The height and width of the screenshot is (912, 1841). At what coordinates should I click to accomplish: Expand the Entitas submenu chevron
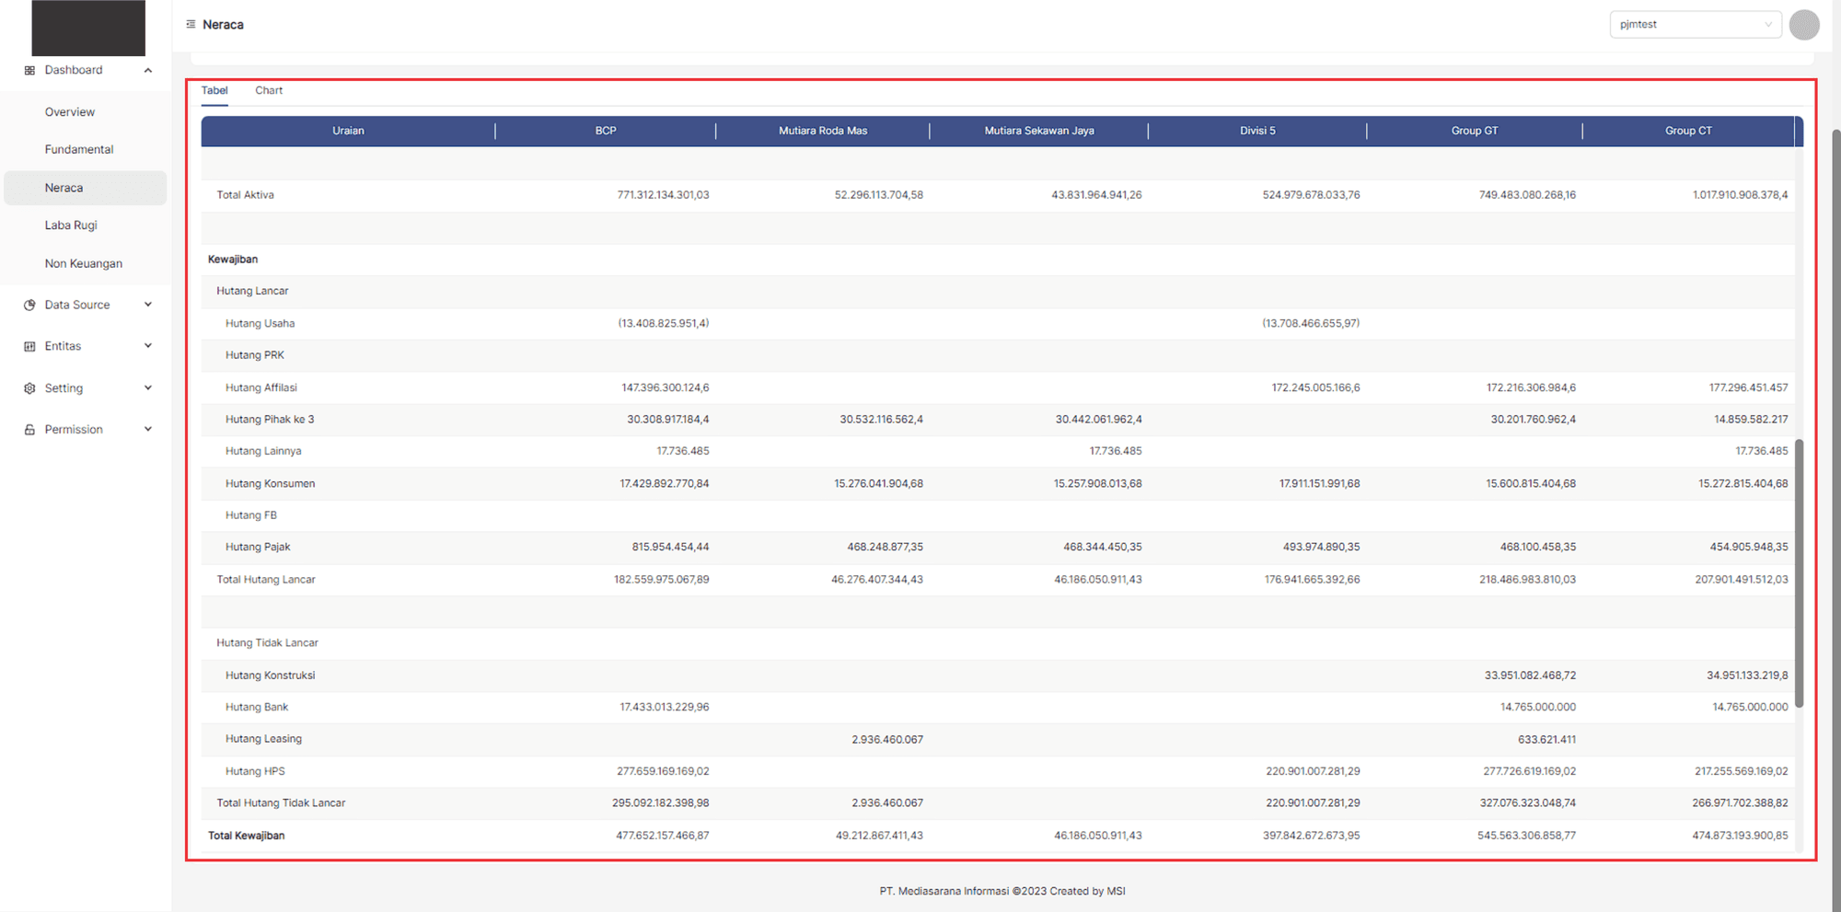[148, 346]
